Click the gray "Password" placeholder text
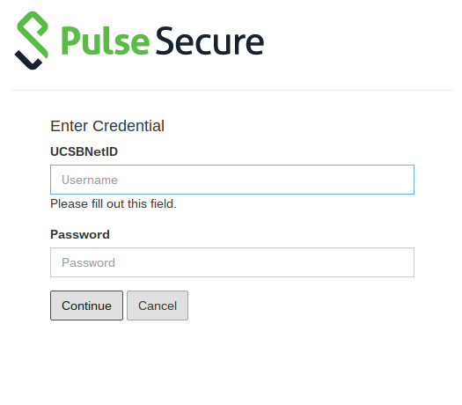Viewport: 462px width, 405px height. (88, 262)
